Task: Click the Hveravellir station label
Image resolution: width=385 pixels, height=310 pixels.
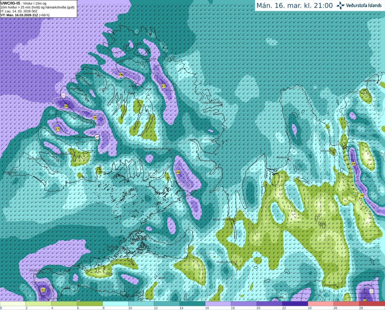Action: [330, 285]
